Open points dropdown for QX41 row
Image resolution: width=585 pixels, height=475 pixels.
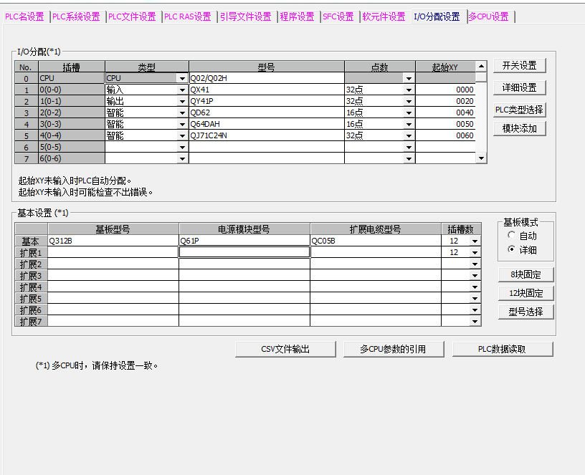409,90
